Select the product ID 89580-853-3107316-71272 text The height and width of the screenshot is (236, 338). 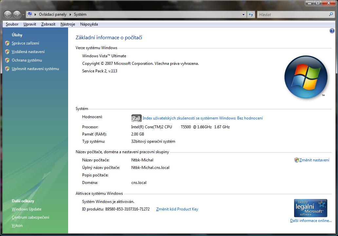pyautogui.click(x=127, y=209)
